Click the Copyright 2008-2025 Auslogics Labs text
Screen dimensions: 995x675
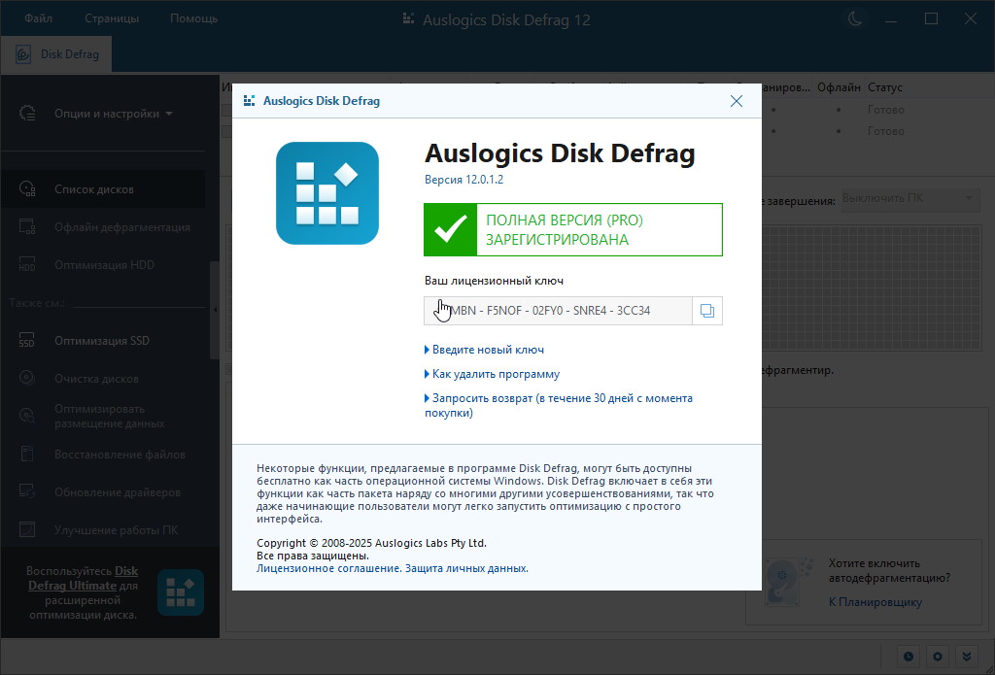[371, 543]
